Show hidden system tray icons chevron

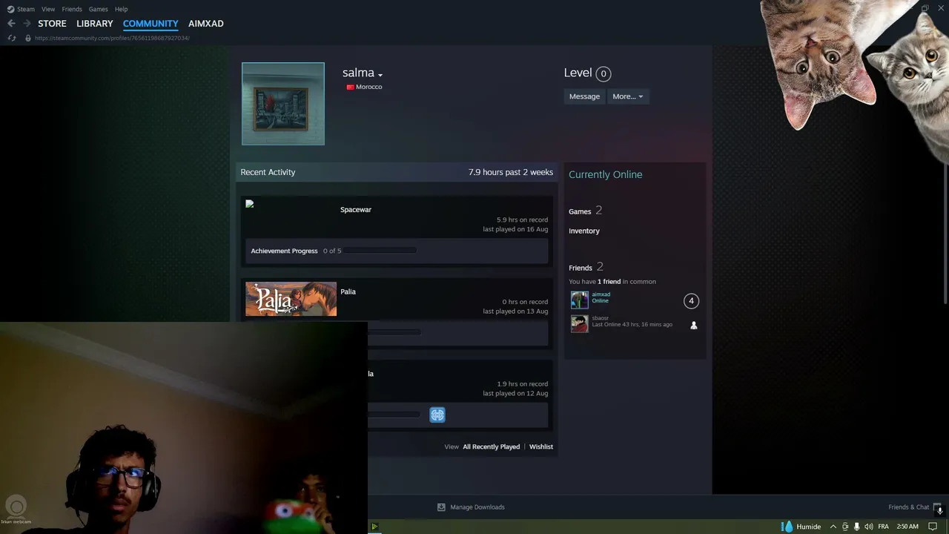[x=833, y=527]
